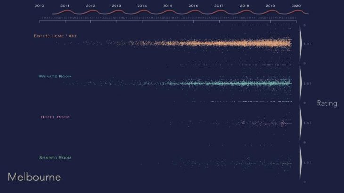This screenshot has width=344, height=193.
Task: Select the 2020 year marker
Action: coord(296,6)
